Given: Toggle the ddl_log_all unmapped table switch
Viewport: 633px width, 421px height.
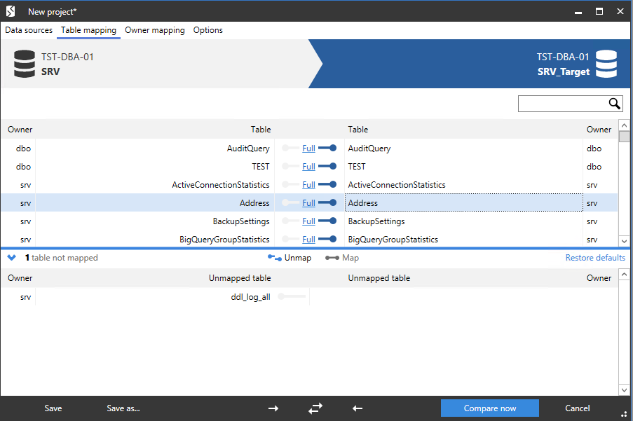Looking at the screenshot, I should [x=292, y=296].
